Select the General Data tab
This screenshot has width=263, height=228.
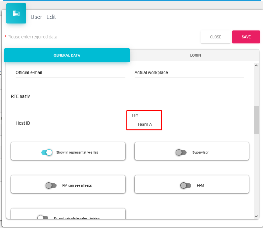[x=67, y=55]
